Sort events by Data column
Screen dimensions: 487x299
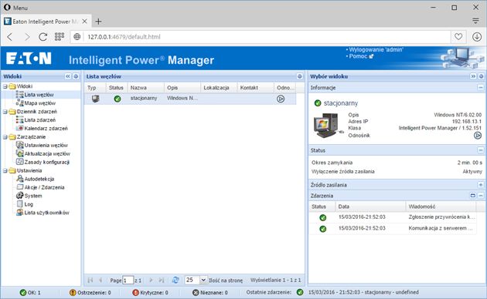pyautogui.click(x=370, y=207)
